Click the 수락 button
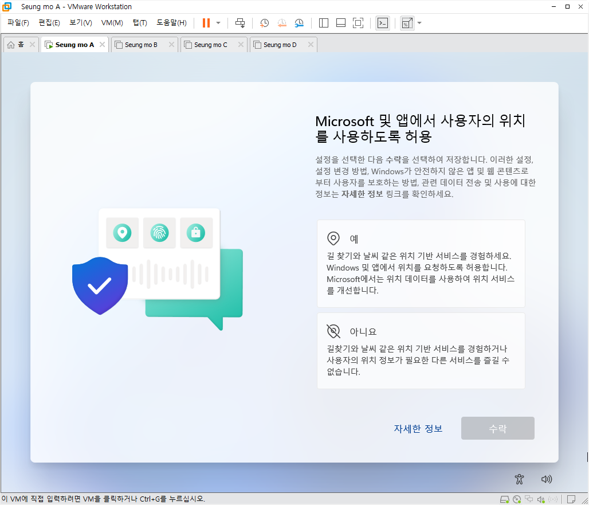 pos(498,428)
